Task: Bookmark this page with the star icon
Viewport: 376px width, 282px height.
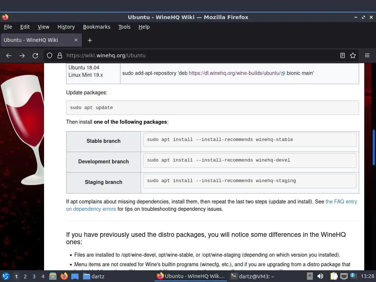Action: 353,56
